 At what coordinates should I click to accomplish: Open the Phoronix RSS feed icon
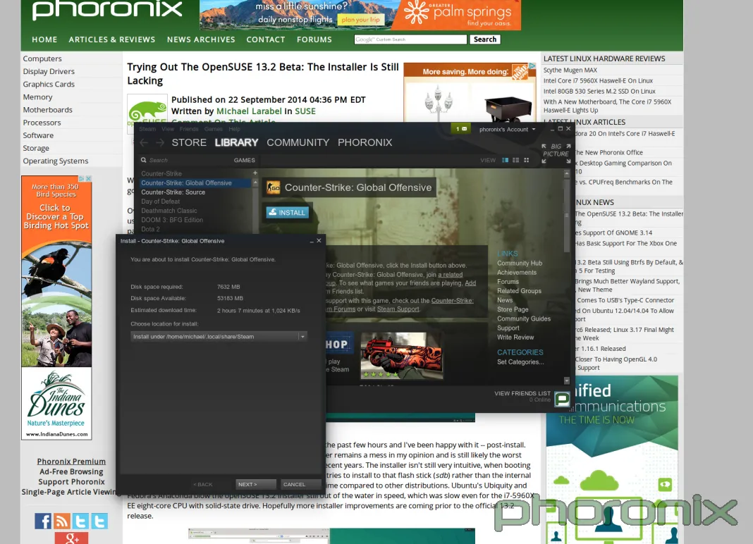point(62,521)
